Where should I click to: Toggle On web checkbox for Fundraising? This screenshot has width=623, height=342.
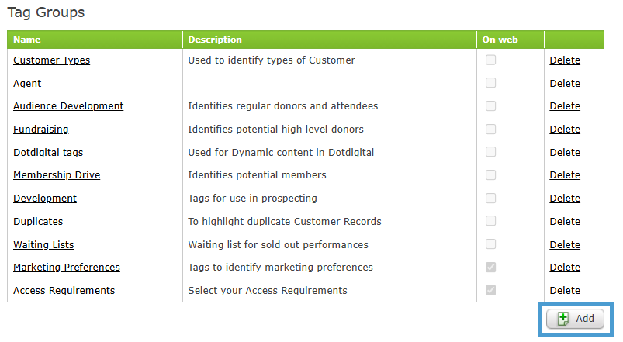coord(490,130)
